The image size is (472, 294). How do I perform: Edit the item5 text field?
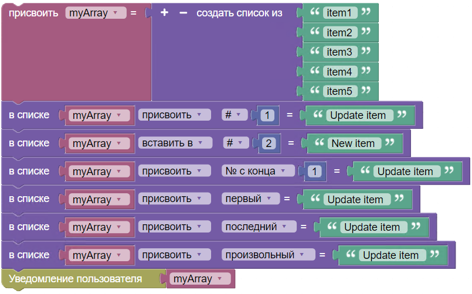(339, 91)
